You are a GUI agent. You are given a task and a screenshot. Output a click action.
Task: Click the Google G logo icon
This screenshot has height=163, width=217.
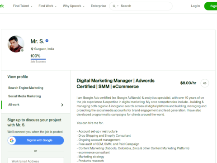12,140
